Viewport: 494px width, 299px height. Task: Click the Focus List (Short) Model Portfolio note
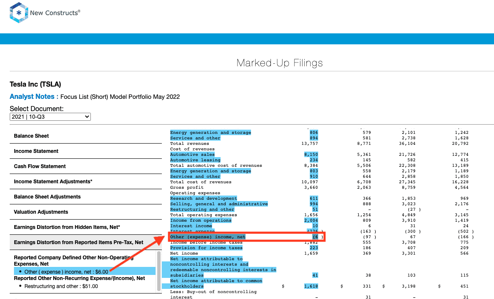pyautogui.click(x=120, y=97)
